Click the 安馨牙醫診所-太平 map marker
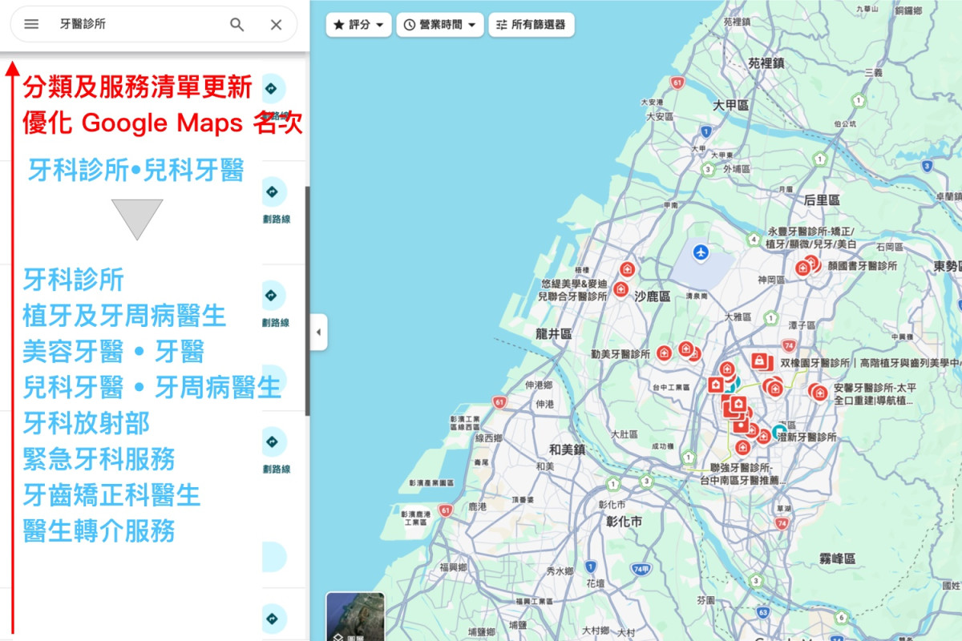Screen dimensions: 962x641 tap(819, 393)
